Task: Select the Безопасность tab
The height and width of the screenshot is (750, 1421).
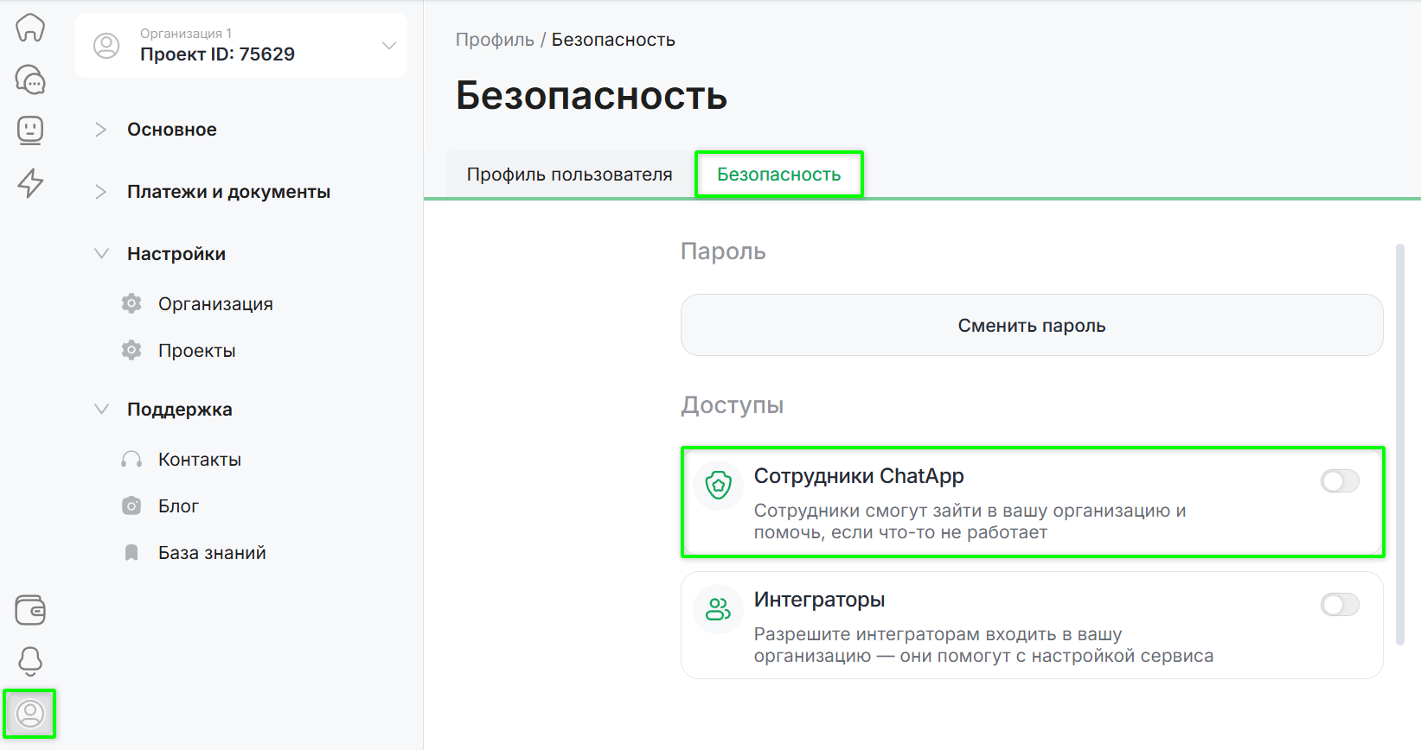Action: click(778, 175)
